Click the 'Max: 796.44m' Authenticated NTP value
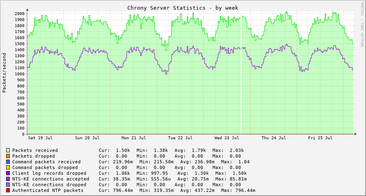366x196 pixels. (x=238, y=190)
